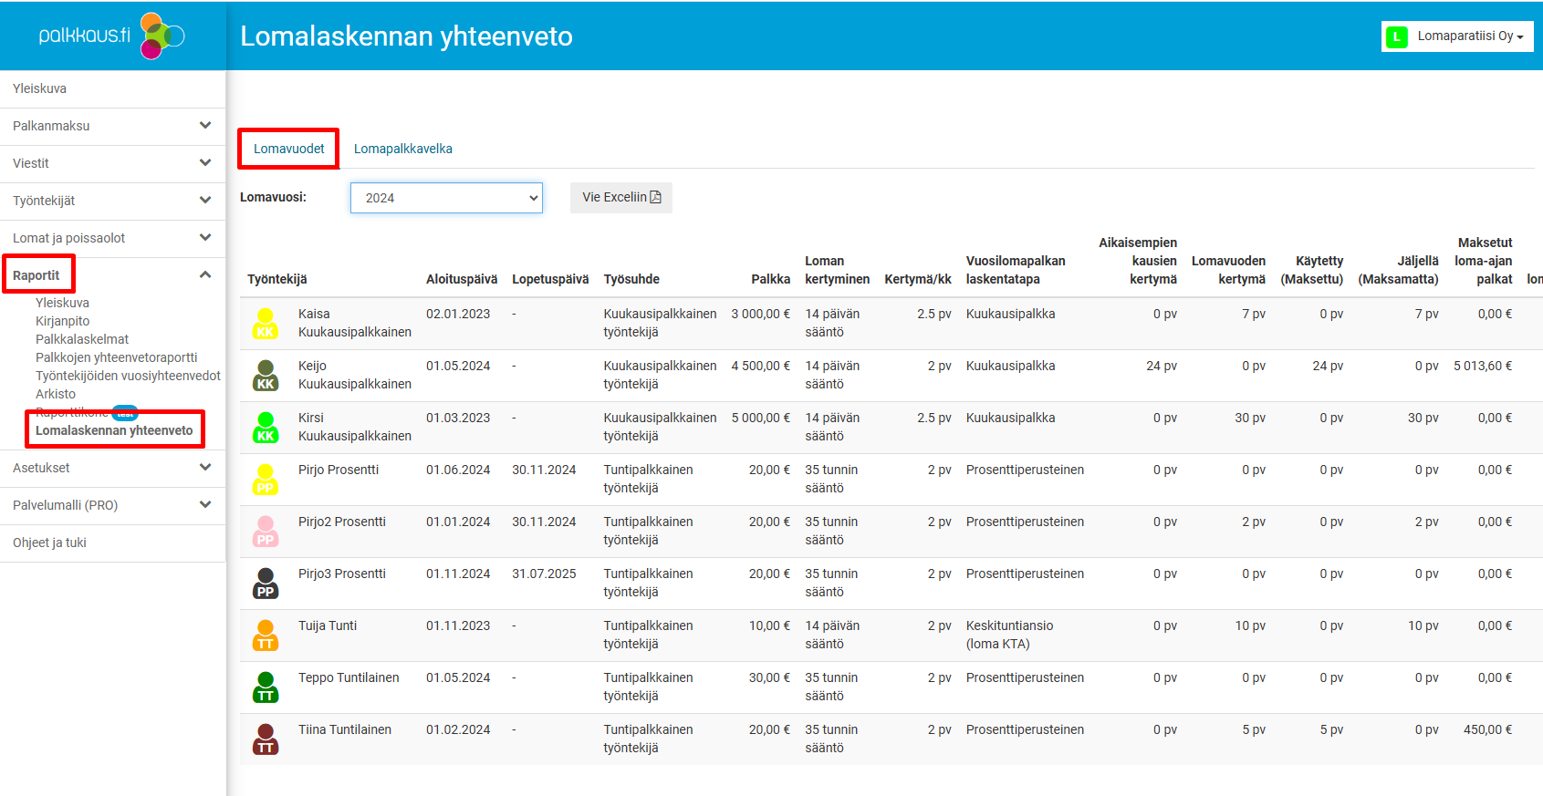Click the Excel file icon on export button
The width and height of the screenshot is (1543, 796).
pyautogui.click(x=655, y=197)
